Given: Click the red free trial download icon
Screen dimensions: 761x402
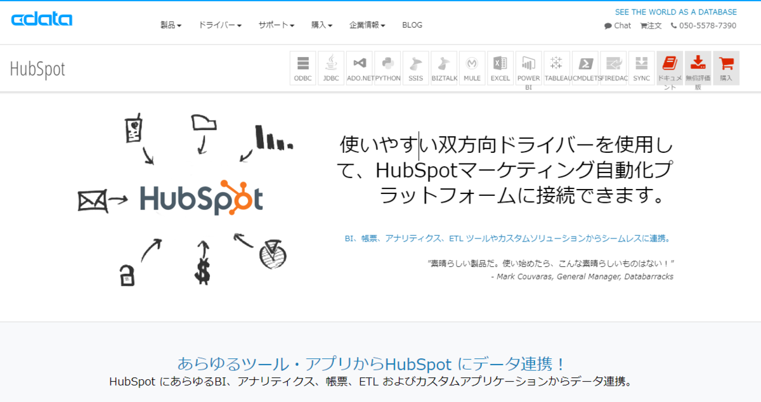Looking at the screenshot, I should tap(698, 68).
